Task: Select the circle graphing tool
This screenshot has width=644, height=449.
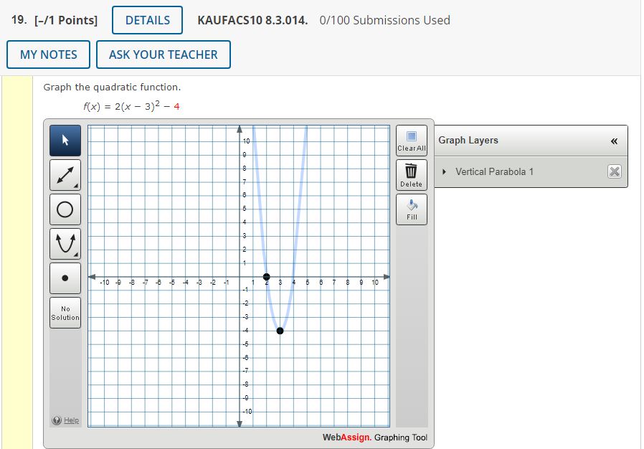Action: click(x=65, y=209)
